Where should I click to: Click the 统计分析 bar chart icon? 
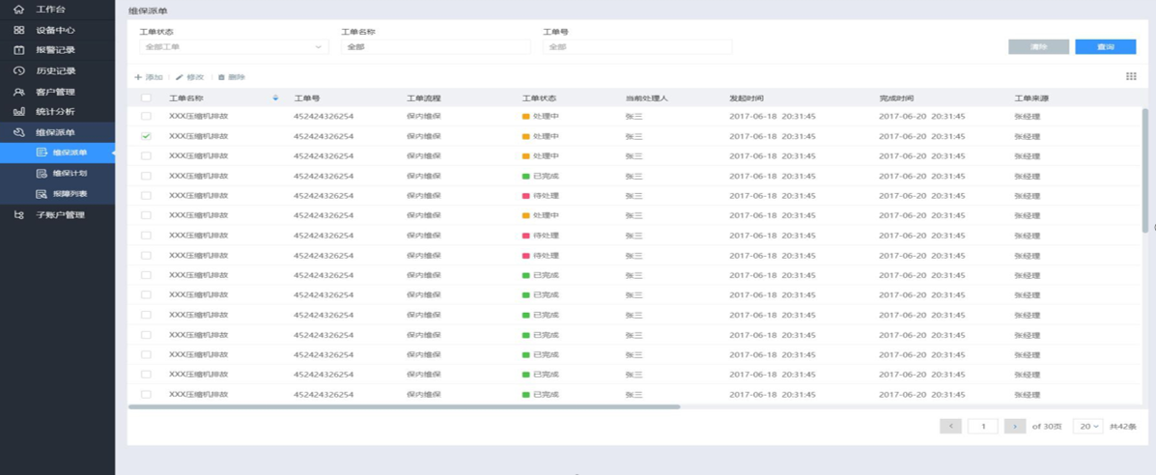coord(18,112)
